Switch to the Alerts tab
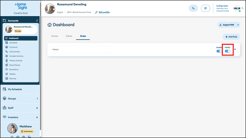246x138 pixels. tap(69, 36)
